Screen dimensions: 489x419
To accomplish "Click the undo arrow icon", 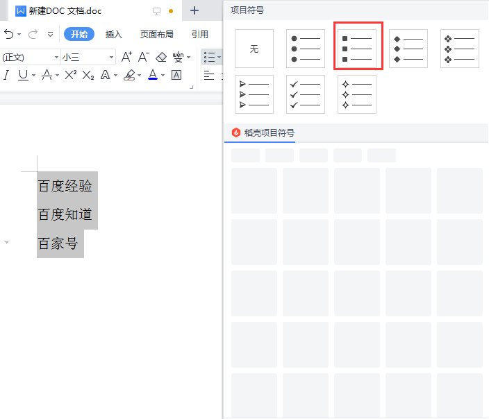I will [8, 34].
